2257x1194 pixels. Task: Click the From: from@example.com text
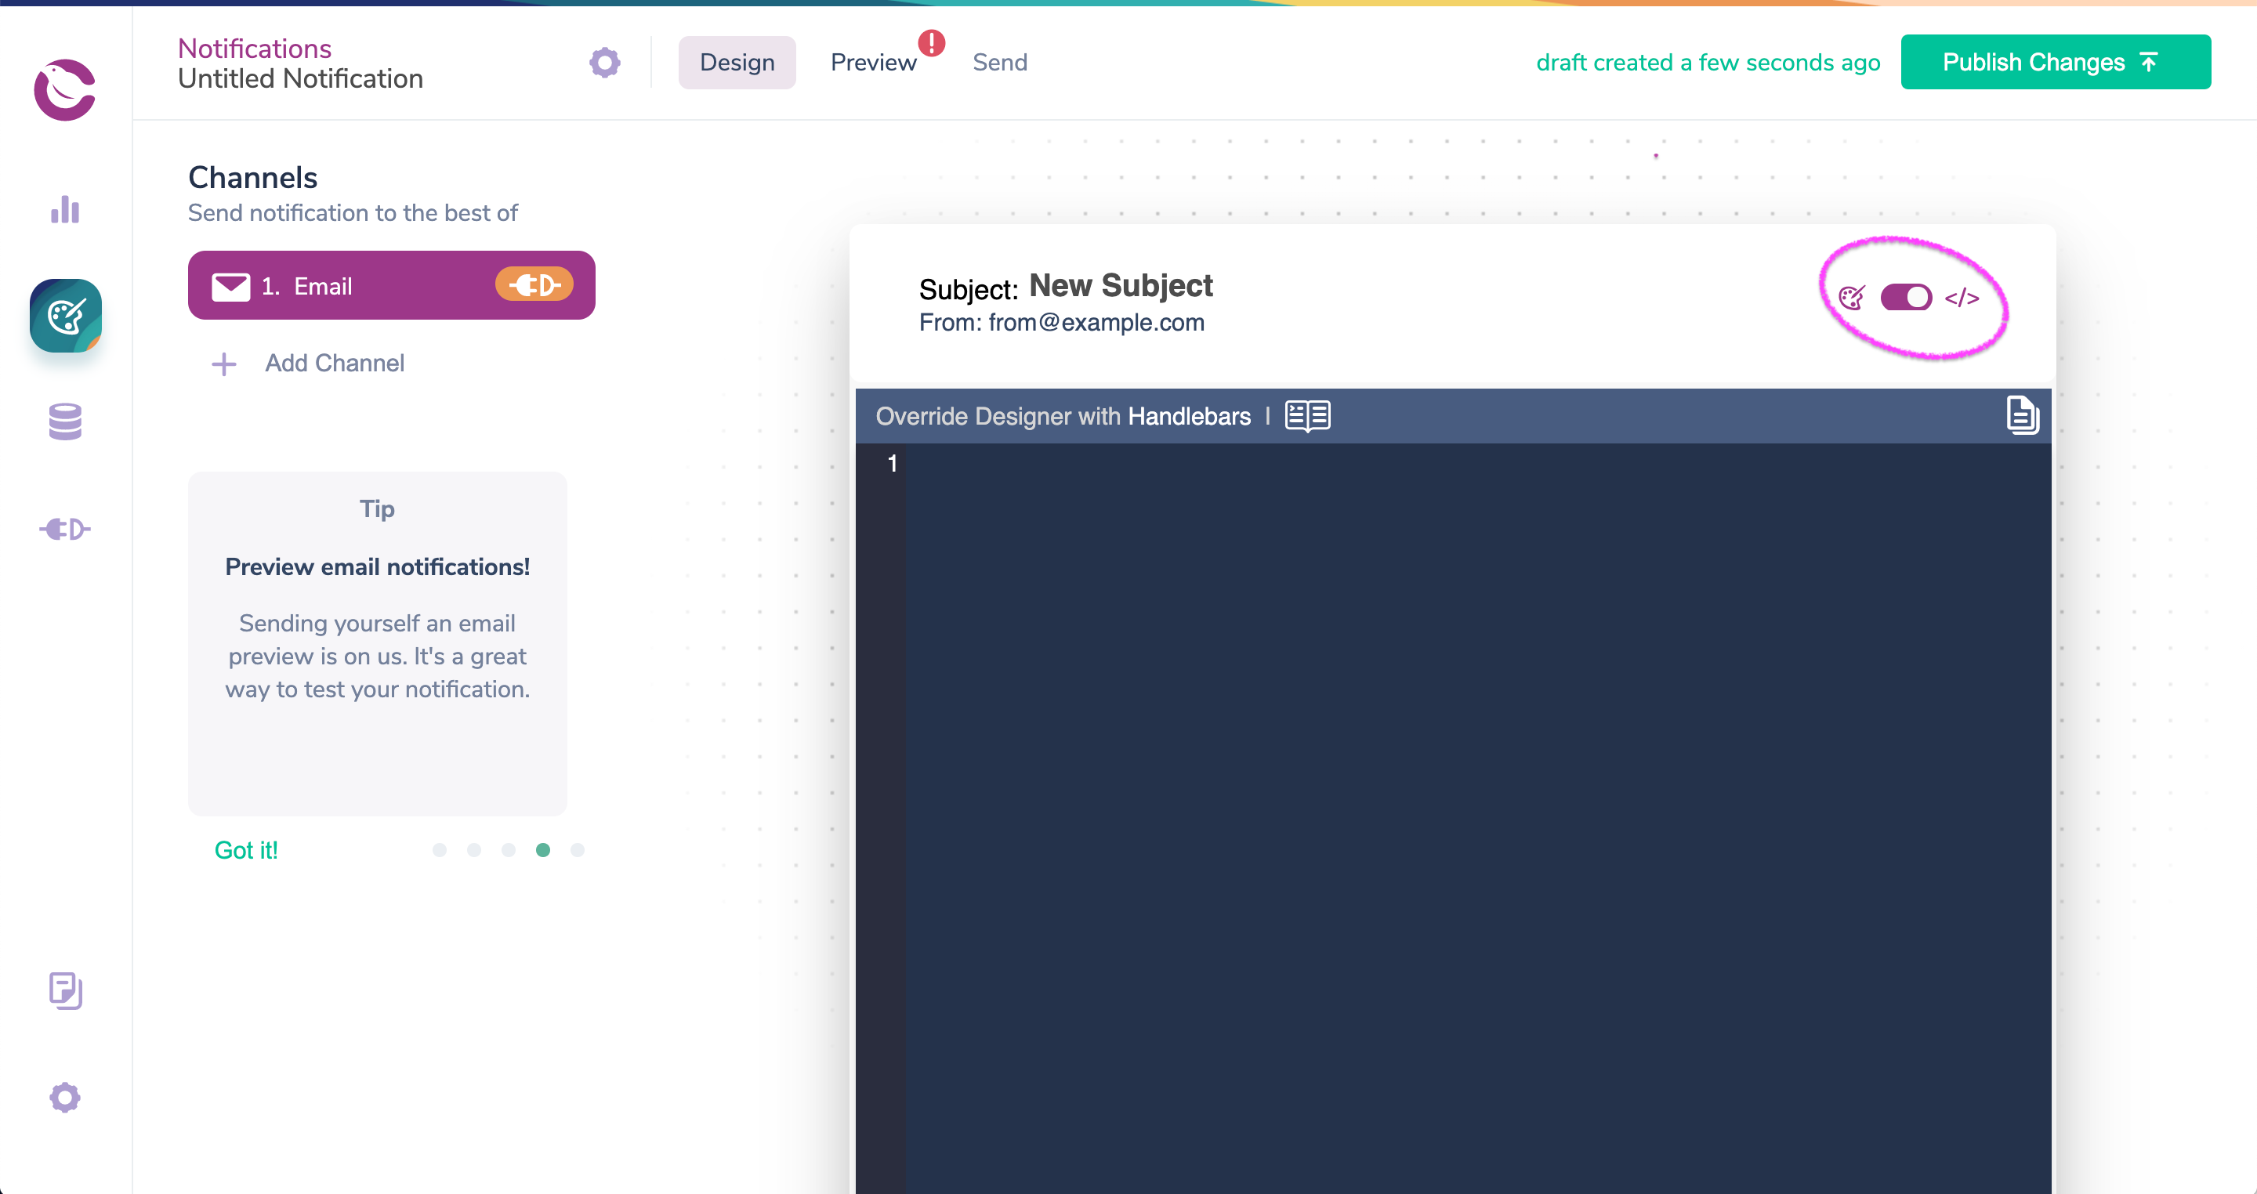pos(1062,322)
